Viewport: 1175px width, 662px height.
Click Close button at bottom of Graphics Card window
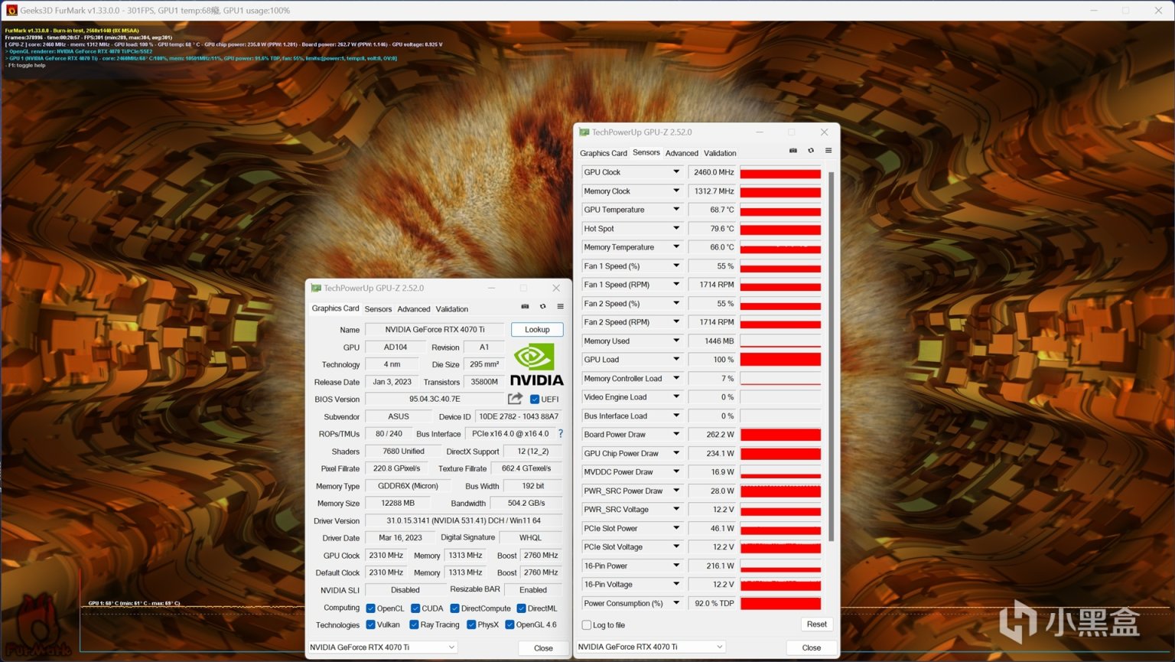pyautogui.click(x=543, y=647)
